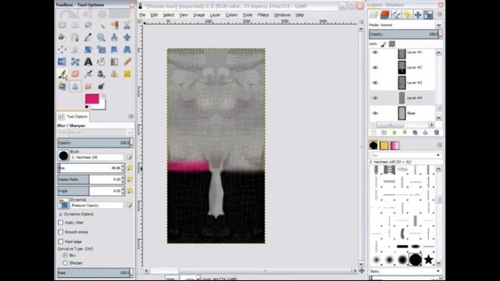This screenshot has height=281, width=500.
Task: Select the Paths tool
Action: (75, 37)
